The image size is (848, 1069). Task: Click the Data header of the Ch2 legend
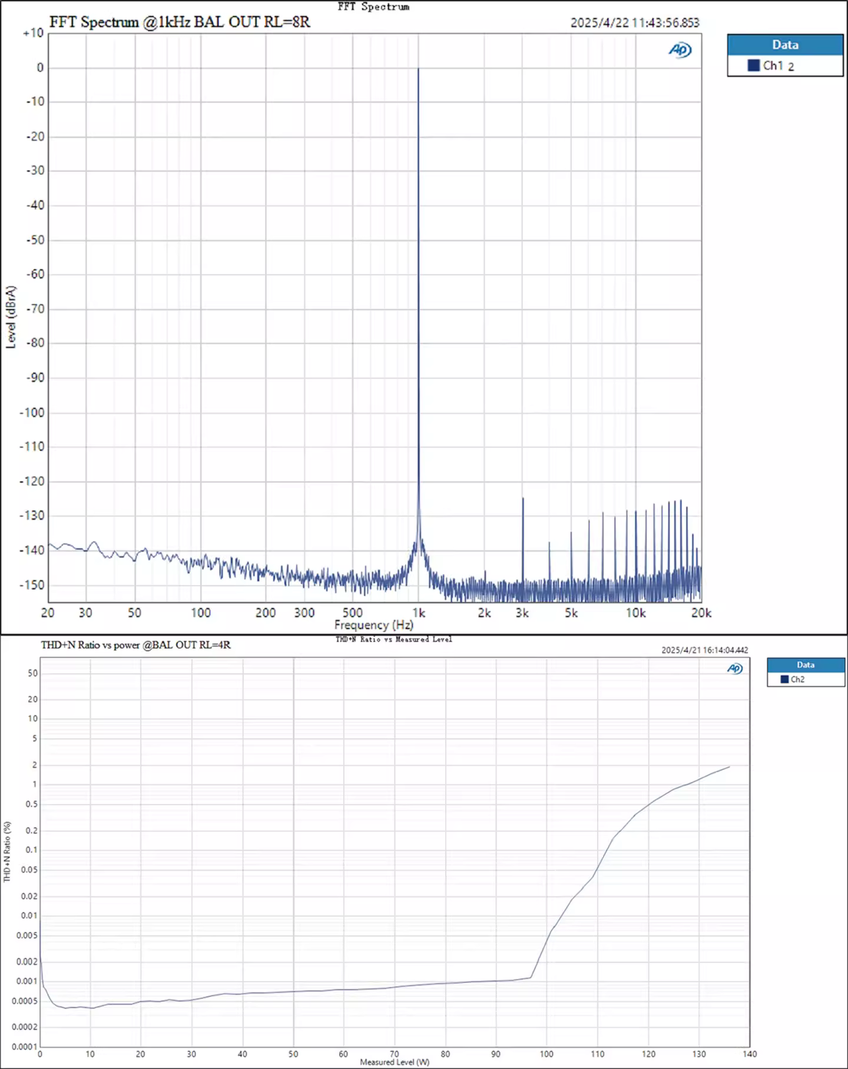(x=806, y=665)
